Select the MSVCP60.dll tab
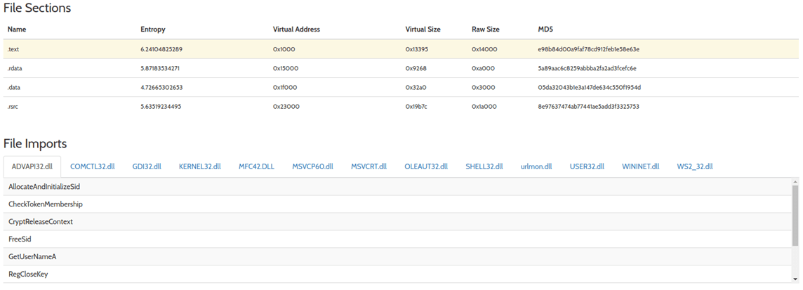Image resolution: width=803 pixels, height=290 pixels. 313,166
